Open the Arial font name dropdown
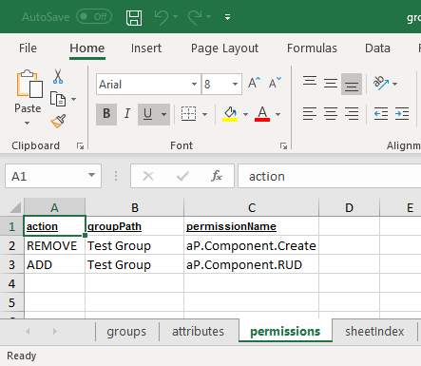 (x=194, y=85)
